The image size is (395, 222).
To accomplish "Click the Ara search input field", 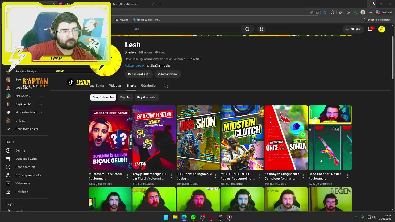I will coord(186,29).
